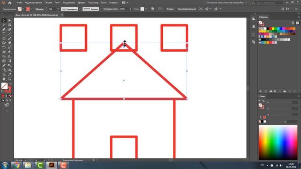Select the Gradient tool
The height and width of the screenshot is (169, 301).
9,61
